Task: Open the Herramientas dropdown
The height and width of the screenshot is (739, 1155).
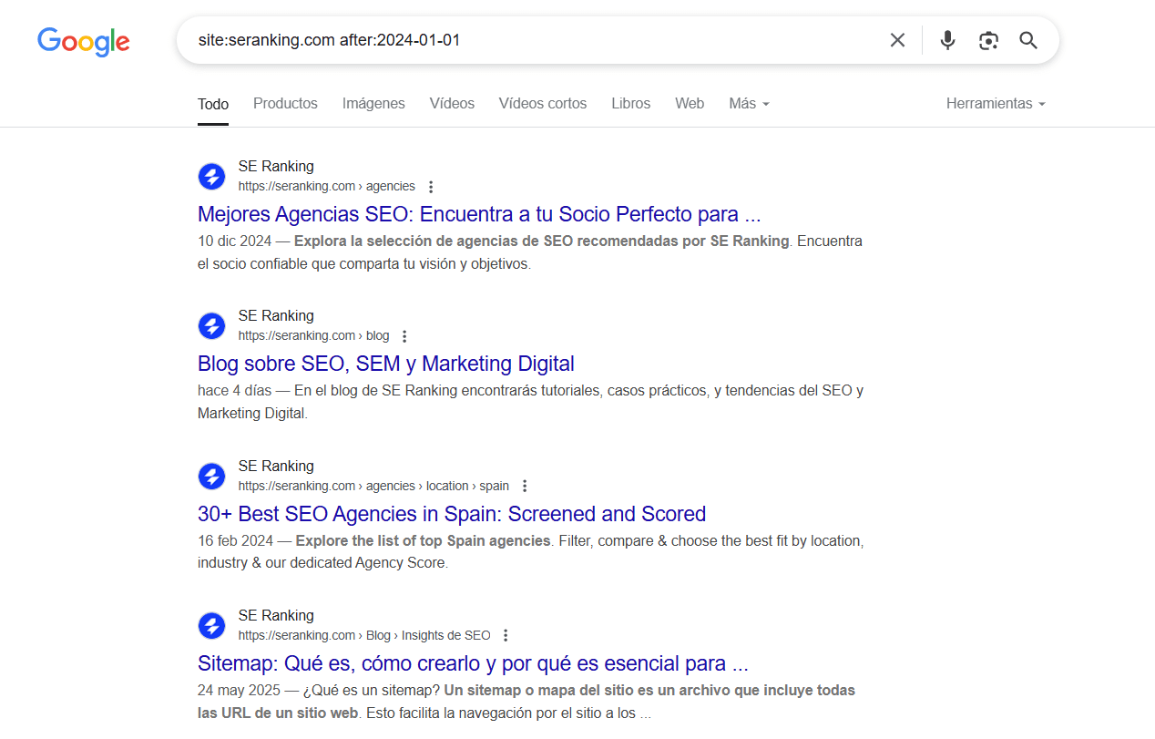Action: coord(996,104)
